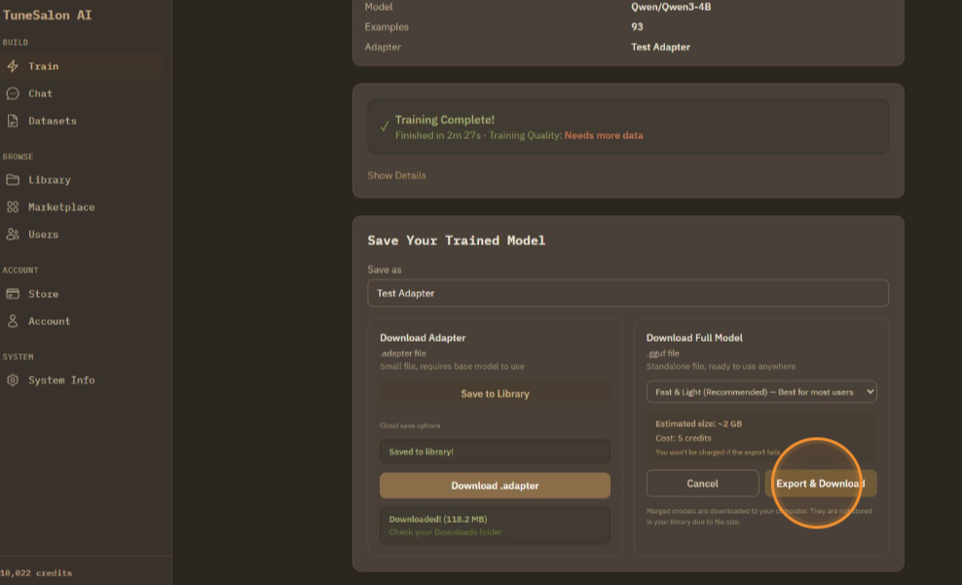Open System Info via gear icon
The height and width of the screenshot is (585, 962).
[13, 380]
